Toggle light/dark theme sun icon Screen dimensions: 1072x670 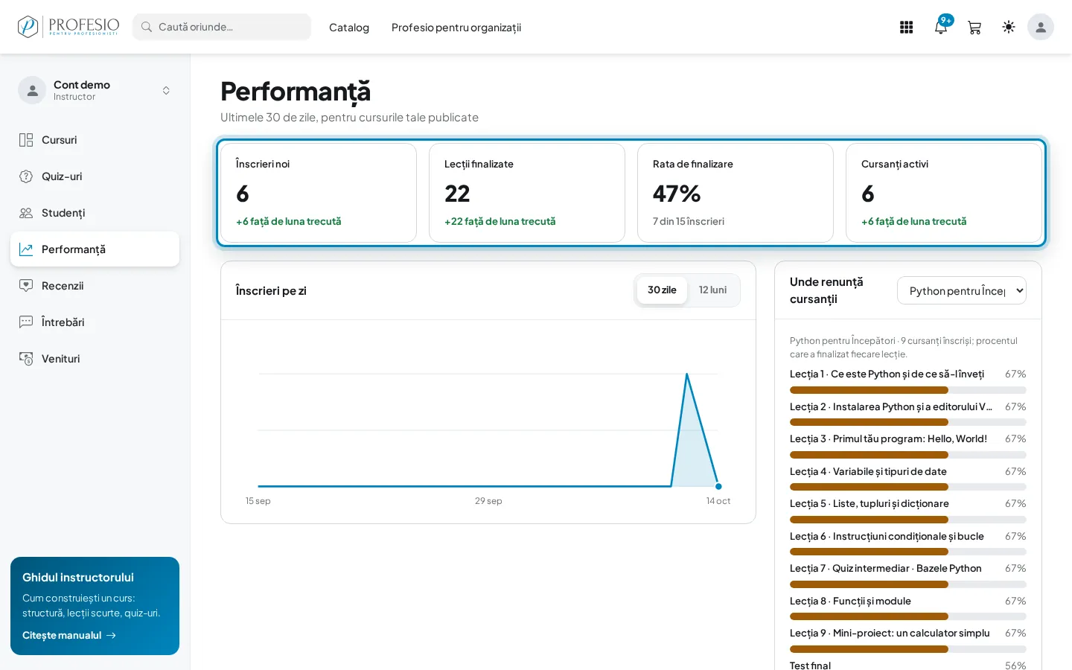coord(1009,27)
